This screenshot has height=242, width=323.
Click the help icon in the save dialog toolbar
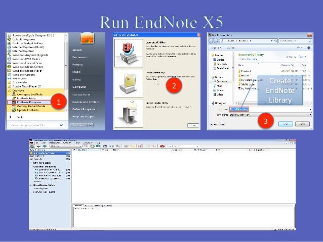click(x=309, y=47)
